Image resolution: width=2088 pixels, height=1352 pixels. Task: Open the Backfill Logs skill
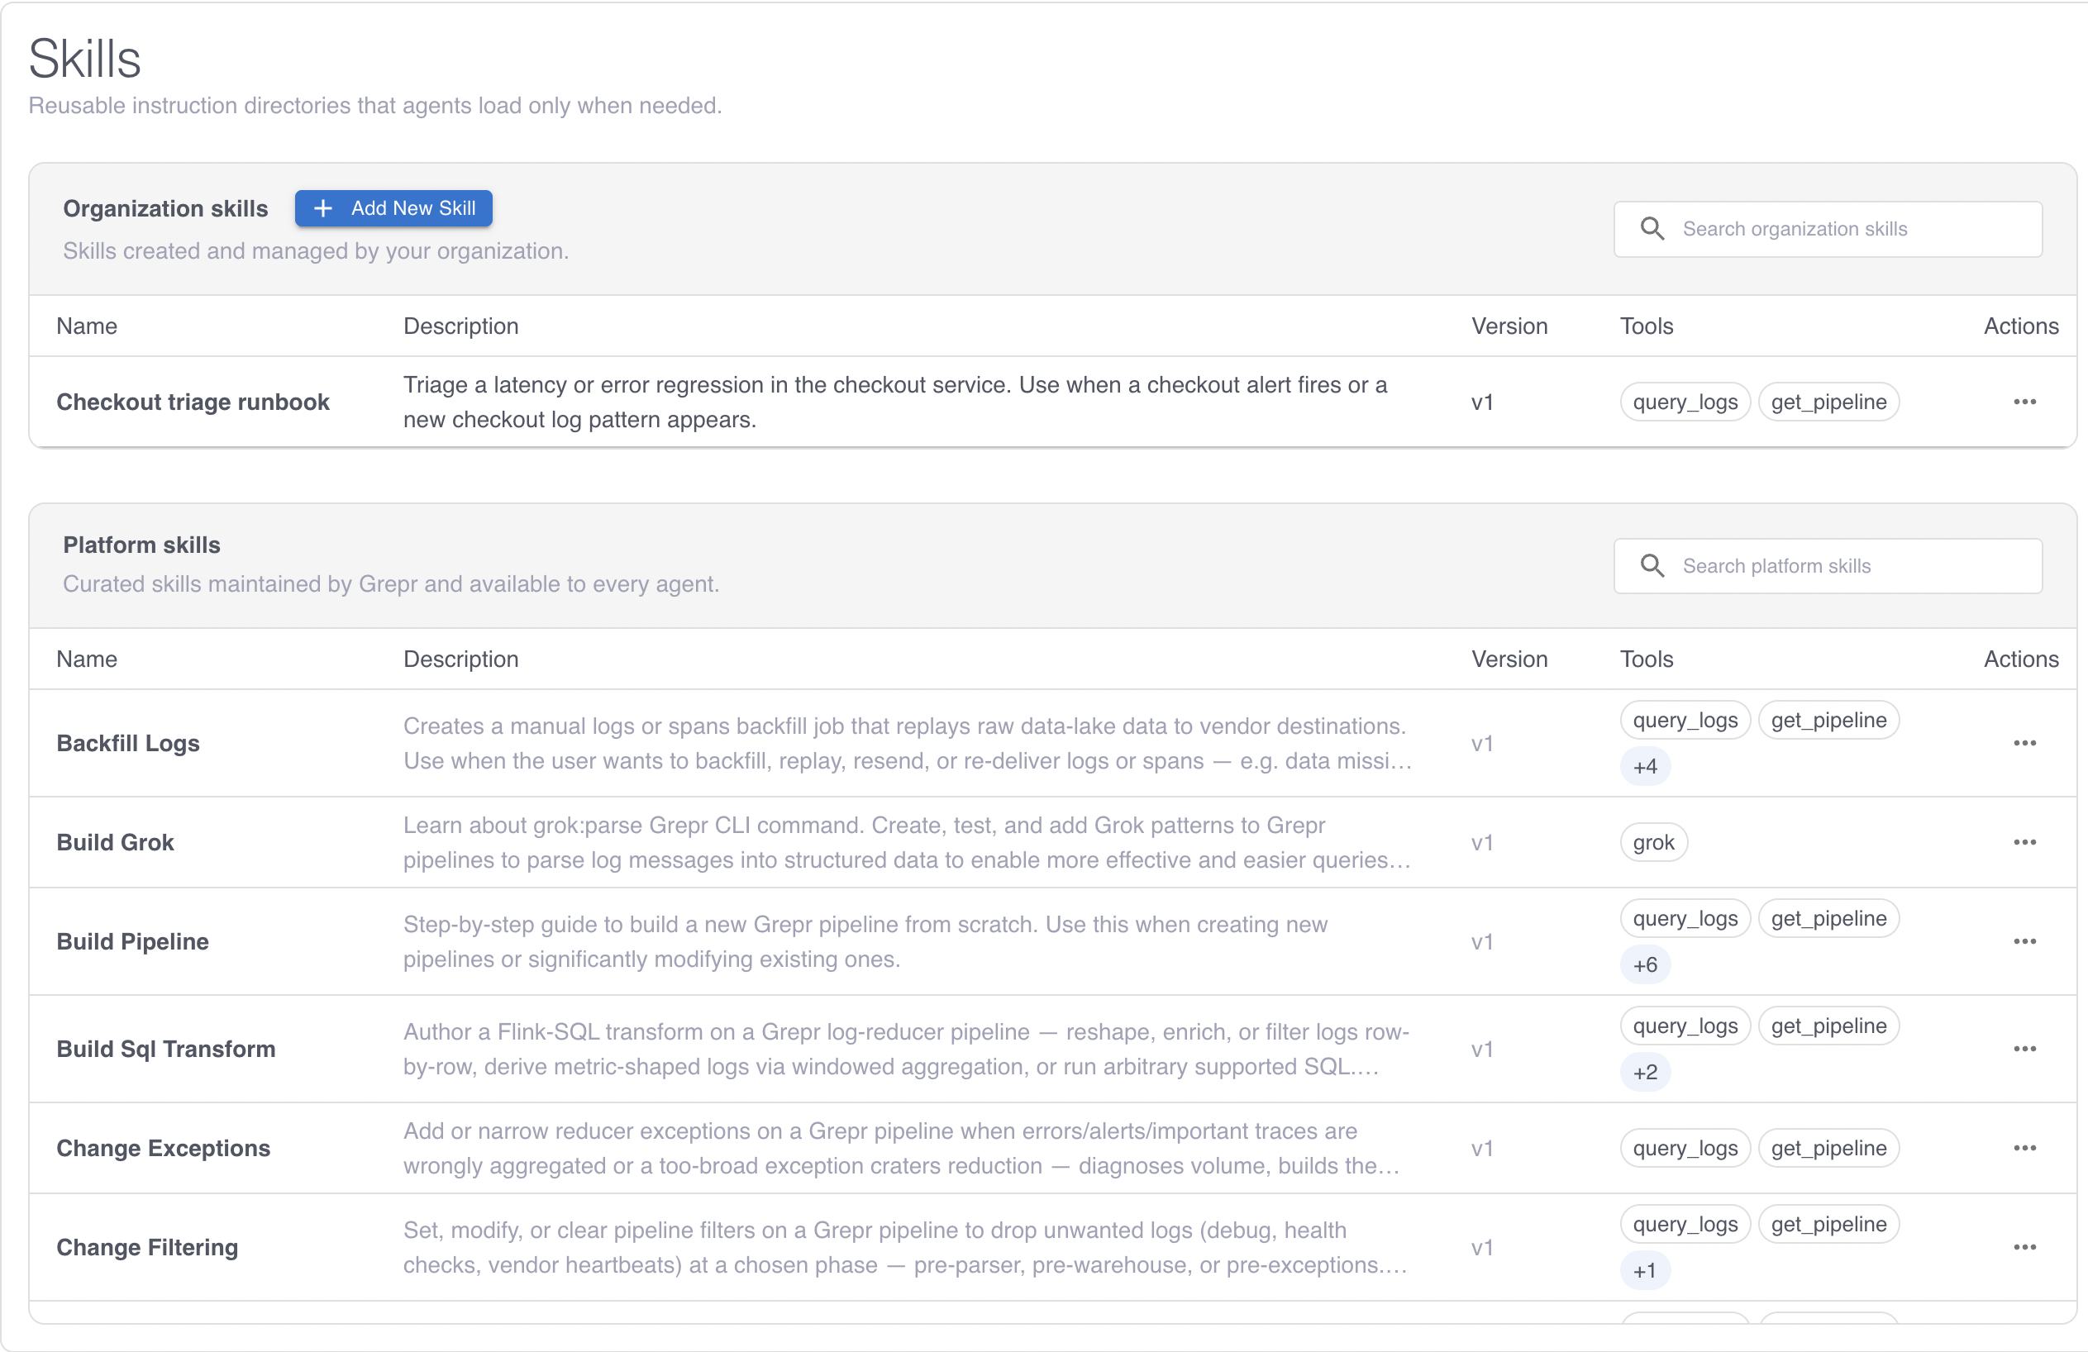click(x=128, y=743)
